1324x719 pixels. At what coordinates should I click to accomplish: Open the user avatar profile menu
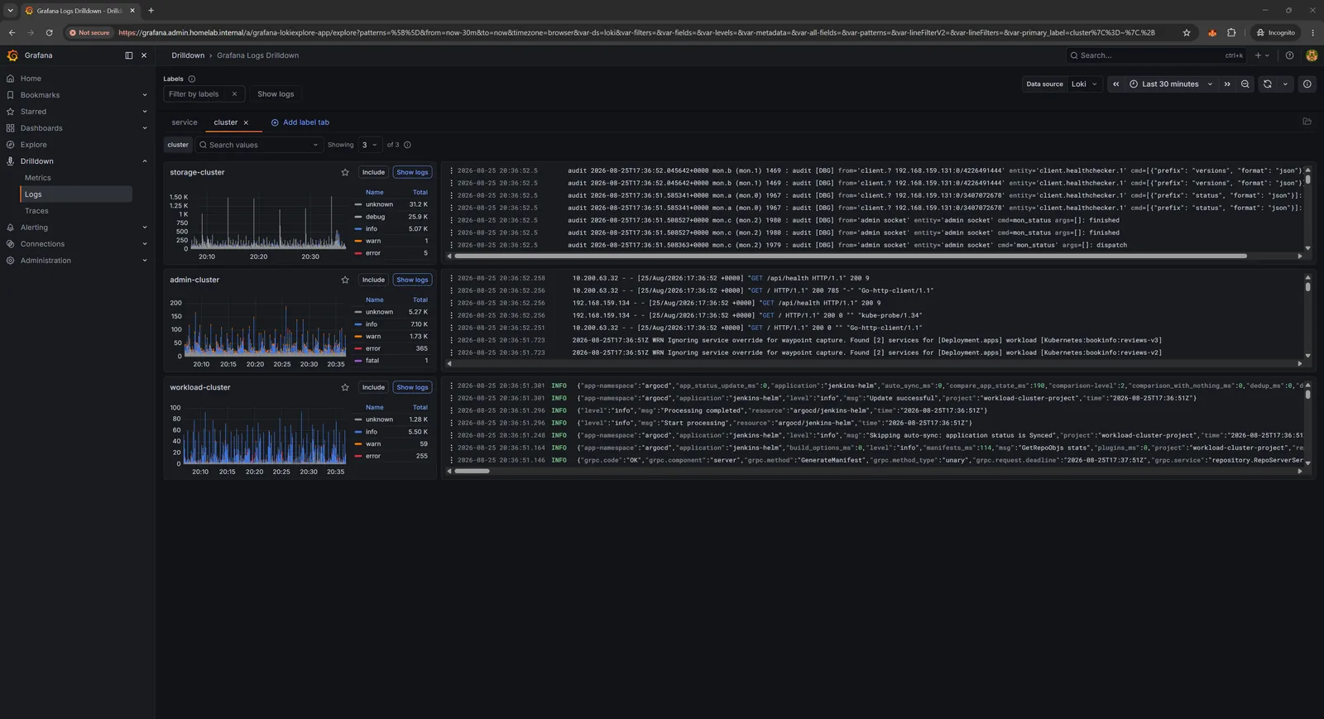1312,55
